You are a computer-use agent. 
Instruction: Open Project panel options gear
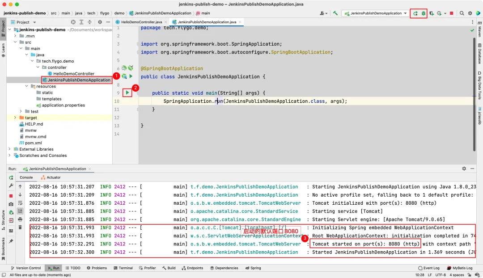point(100,22)
